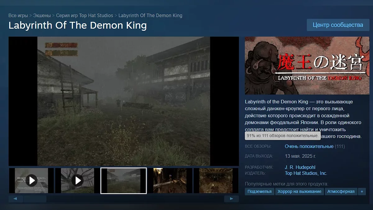The image size is (373, 210).
Task: Click the 'ДАТА ВЫХОДА:' label
Action: (259, 156)
